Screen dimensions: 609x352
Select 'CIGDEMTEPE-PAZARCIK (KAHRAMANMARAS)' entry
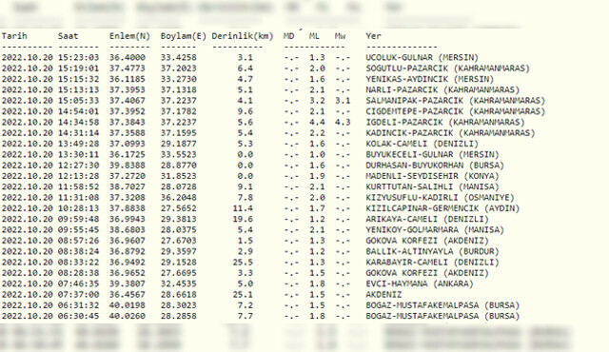pyautogui.click(x=455, y=111)
